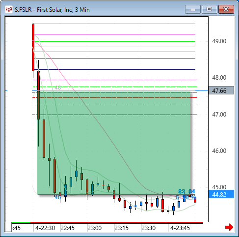Click the 23:15 time axis label
The height and width of the screenshot is (237, 239).
click(x=122, y=228)
